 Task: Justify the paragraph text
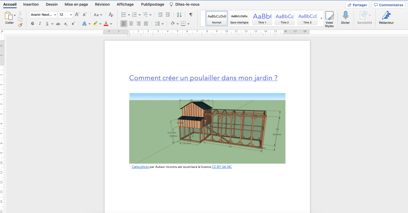point(146,24)
